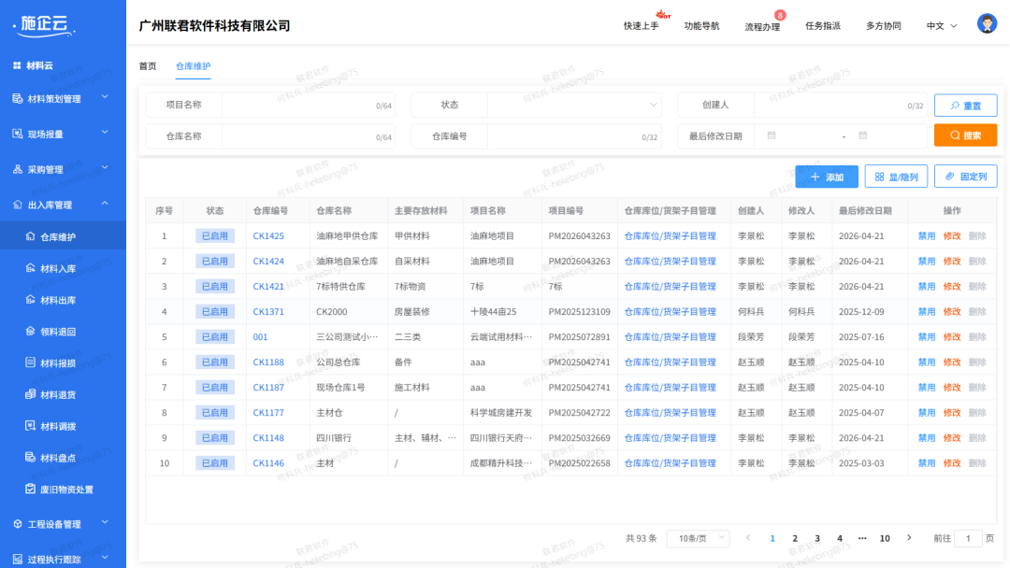
Task: Click the 材料退货 submenu icon
Action: (30, 393)
